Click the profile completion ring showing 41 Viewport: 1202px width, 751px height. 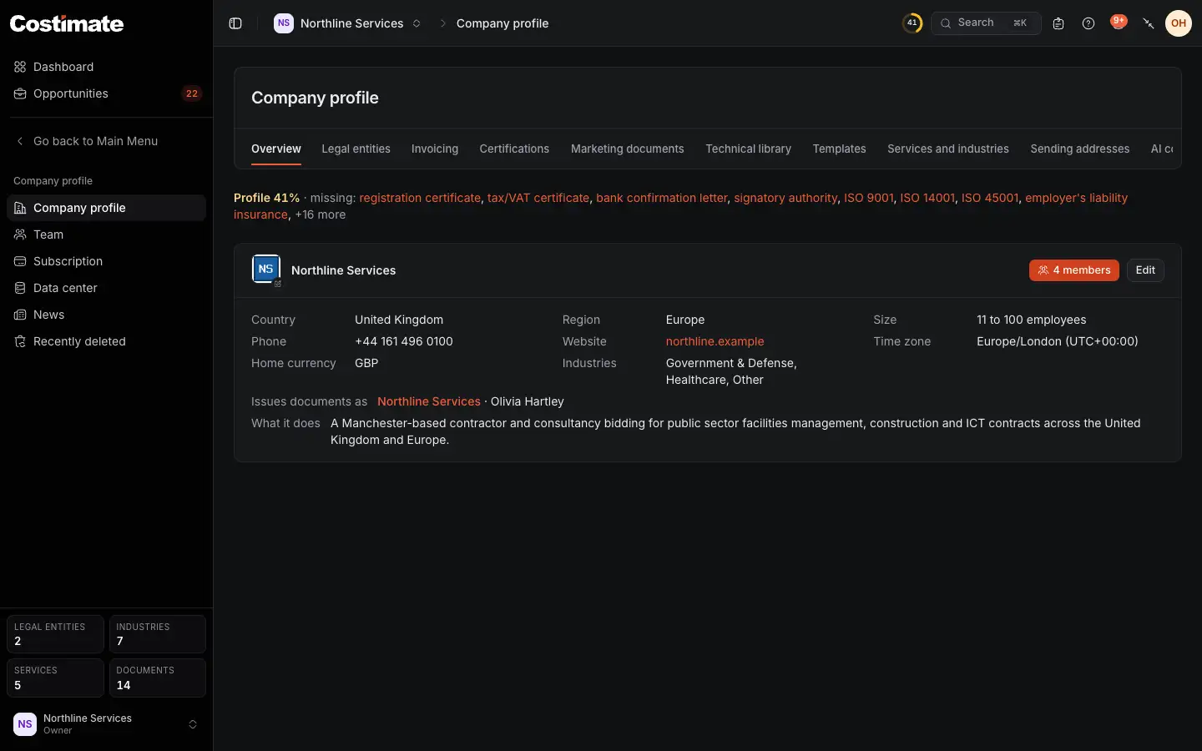[912, 23]
